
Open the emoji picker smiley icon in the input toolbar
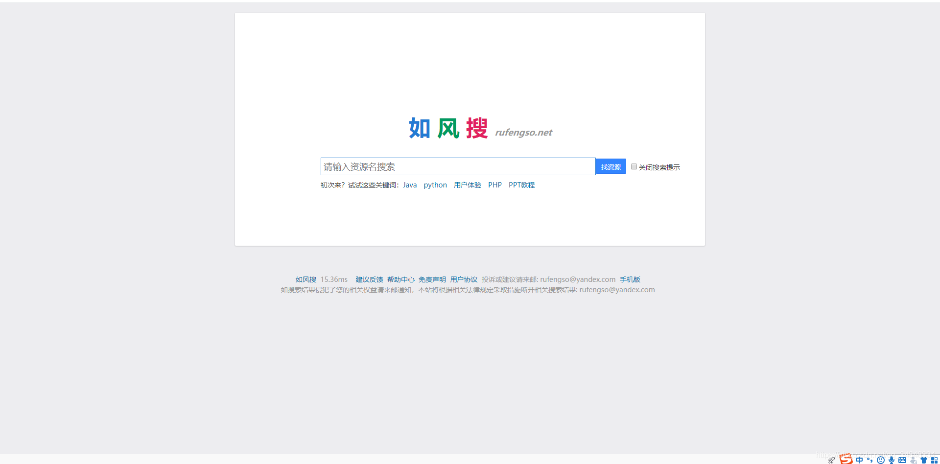[881, 460]
